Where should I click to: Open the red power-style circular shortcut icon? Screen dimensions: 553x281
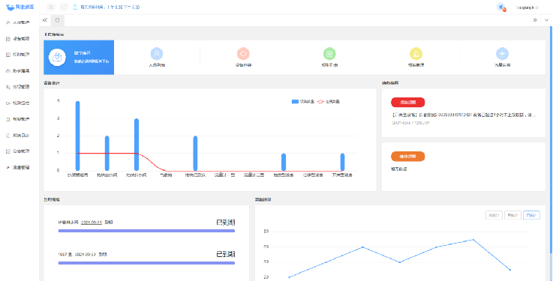pos(243,54)
